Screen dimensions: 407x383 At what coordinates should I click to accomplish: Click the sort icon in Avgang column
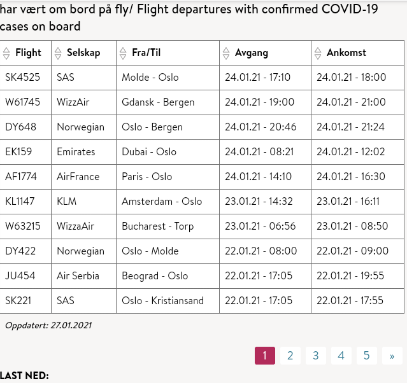coord(226,53)
